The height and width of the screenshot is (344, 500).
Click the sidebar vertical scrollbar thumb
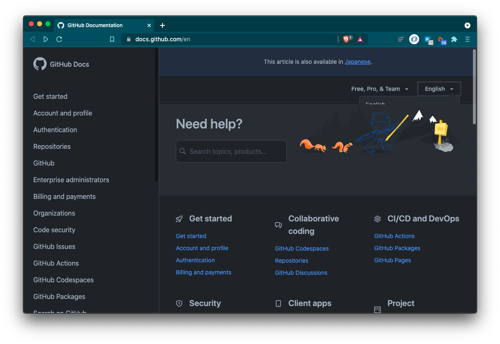156,115
